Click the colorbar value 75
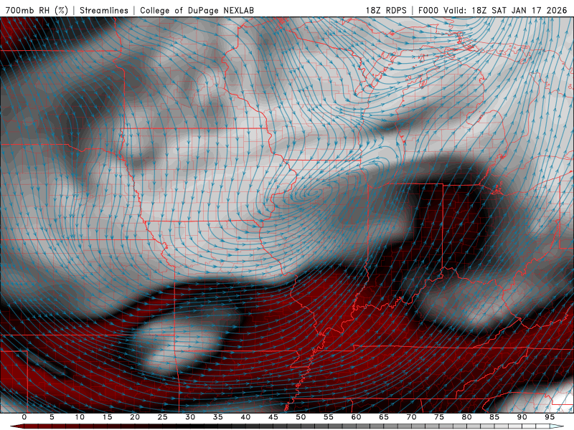 click(x=439, y=417)
